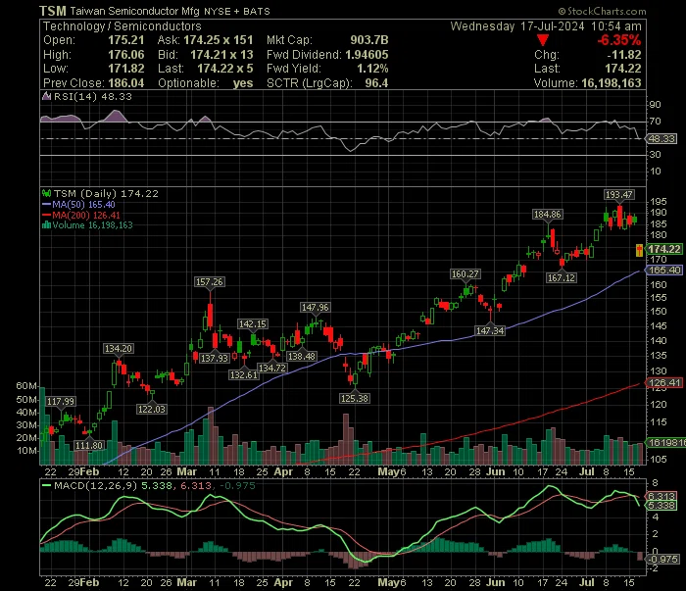Click the 193.47 peak price label
The image size is (686, 591).
tap(618, 195)
